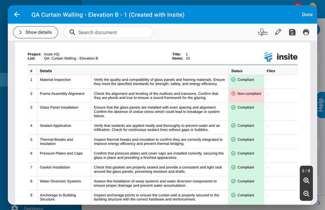Open the signature tool icon

coord(263,32)
